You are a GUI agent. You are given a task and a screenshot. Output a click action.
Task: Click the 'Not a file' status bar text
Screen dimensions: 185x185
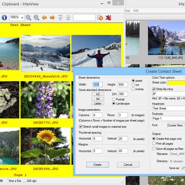click(x=15, y=181)
